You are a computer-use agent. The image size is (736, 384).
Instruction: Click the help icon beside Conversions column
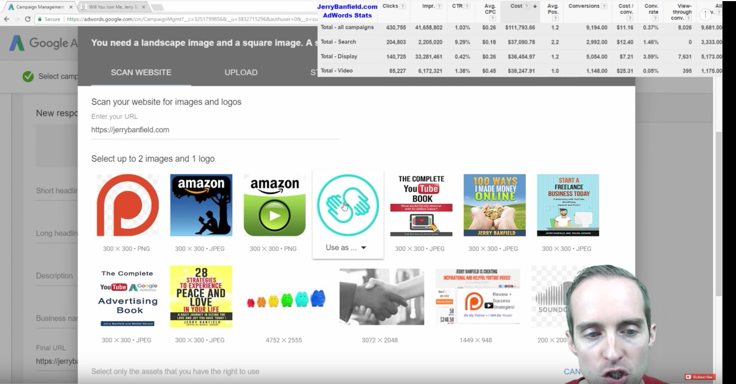pyautogui.click(x=604, y=6)
